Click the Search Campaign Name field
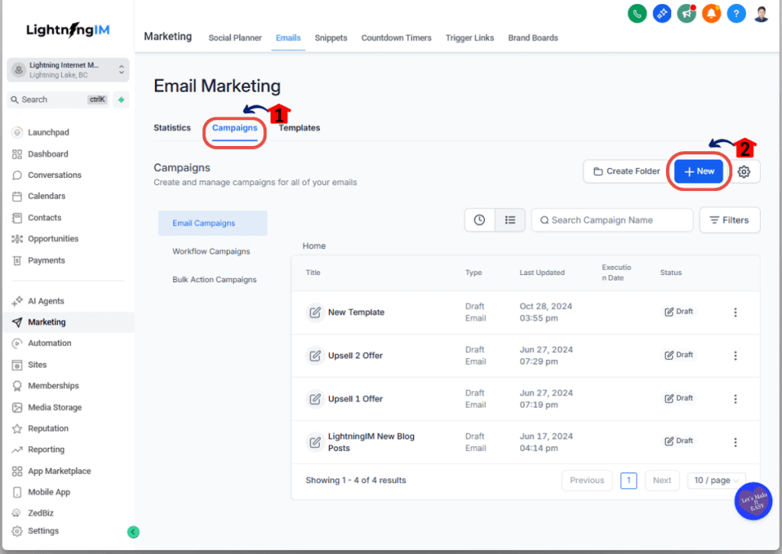The image size is (782, 554). [x=612, y=219]
